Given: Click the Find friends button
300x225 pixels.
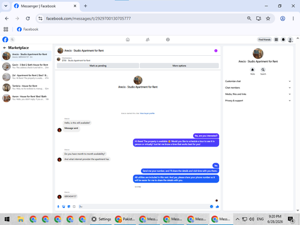Looking at the screenshot, I should pyautogui.click(x=264, y=40).
